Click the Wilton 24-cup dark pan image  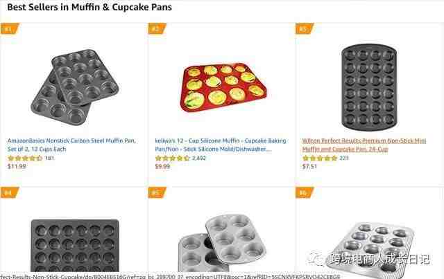click(x=369, y=87)
